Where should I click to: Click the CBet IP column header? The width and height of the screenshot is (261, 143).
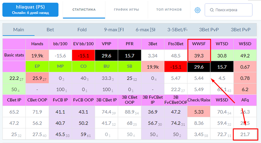tap(14, 100)
